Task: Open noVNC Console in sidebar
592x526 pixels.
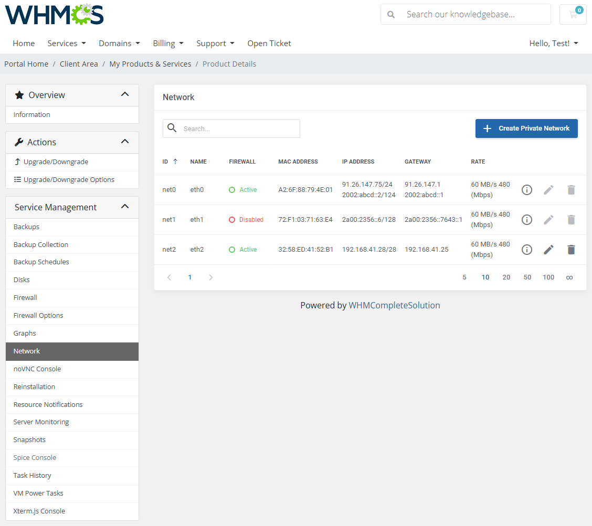Action: [x=72, y=369]
